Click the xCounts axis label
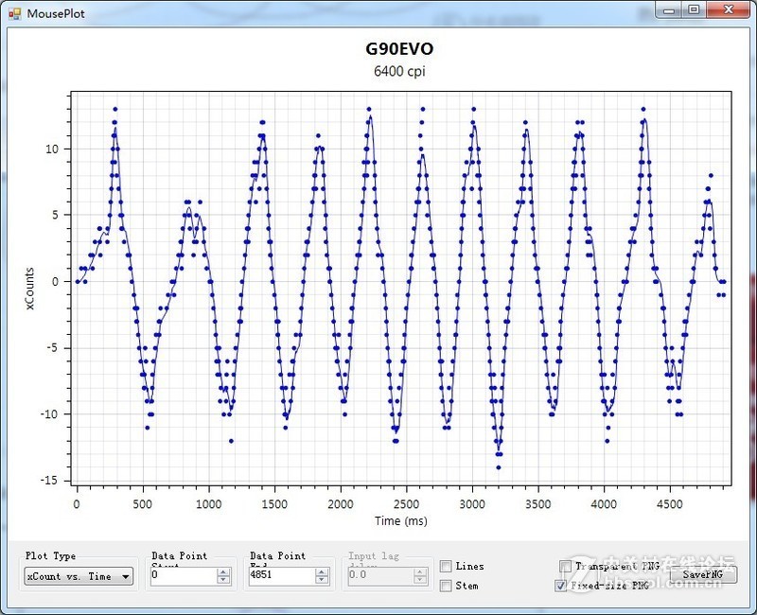 point(29,289)
